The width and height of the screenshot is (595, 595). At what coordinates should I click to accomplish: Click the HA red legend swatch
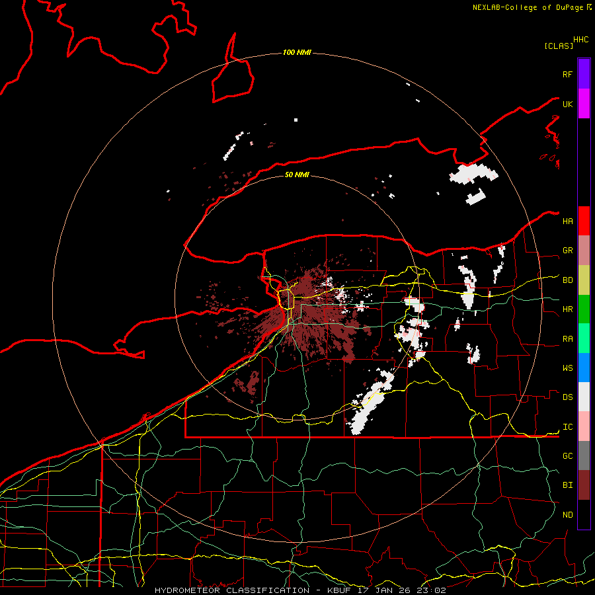[x=584, y=221]
